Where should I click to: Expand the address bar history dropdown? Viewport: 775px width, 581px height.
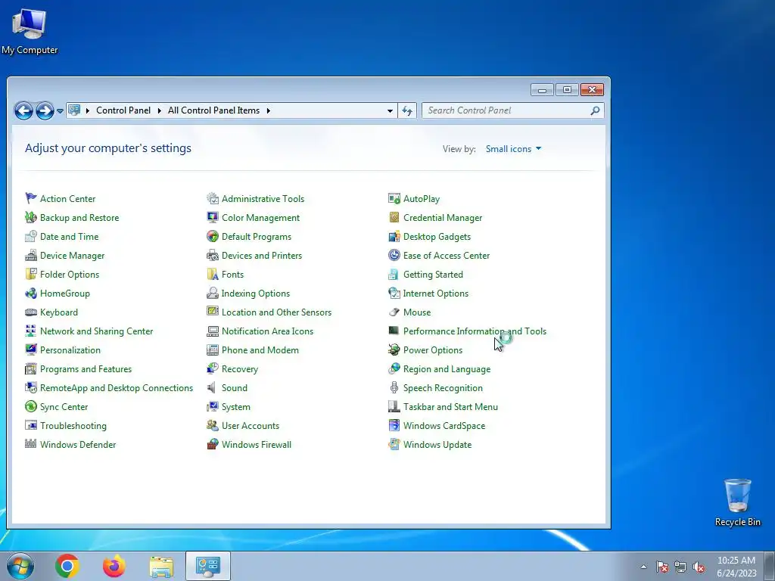click(x=390, y=110)
